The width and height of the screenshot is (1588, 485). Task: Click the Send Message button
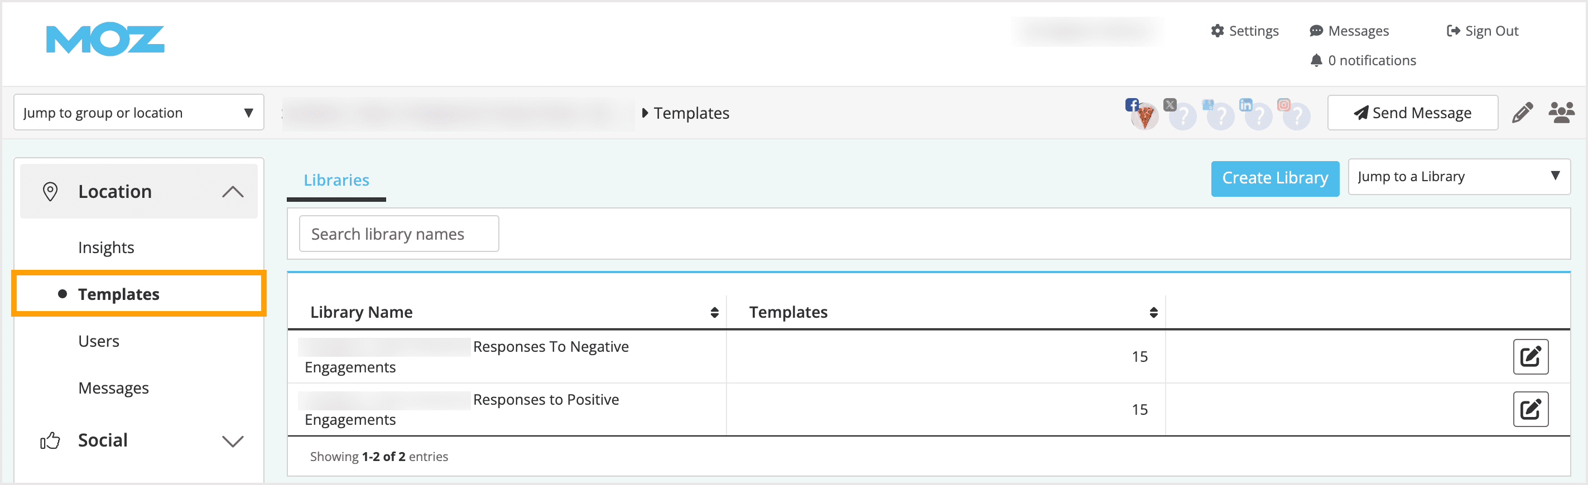pos(1412,113)
